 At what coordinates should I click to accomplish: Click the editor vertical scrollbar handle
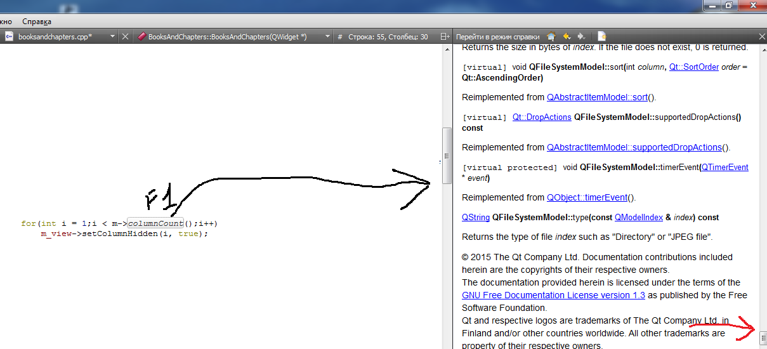tap(447, 155)
